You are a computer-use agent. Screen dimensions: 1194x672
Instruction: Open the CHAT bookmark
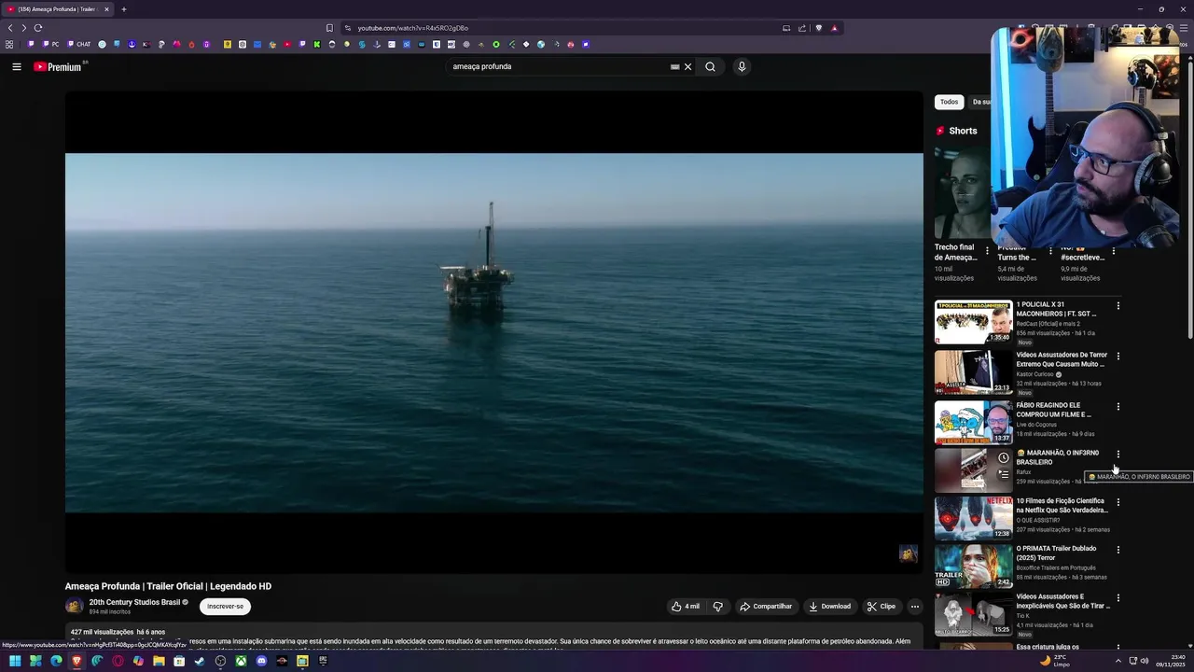[78, 44]
